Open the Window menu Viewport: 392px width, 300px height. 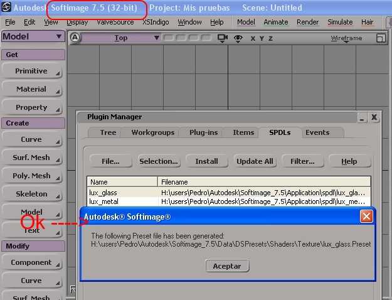[x=189, y=22]
